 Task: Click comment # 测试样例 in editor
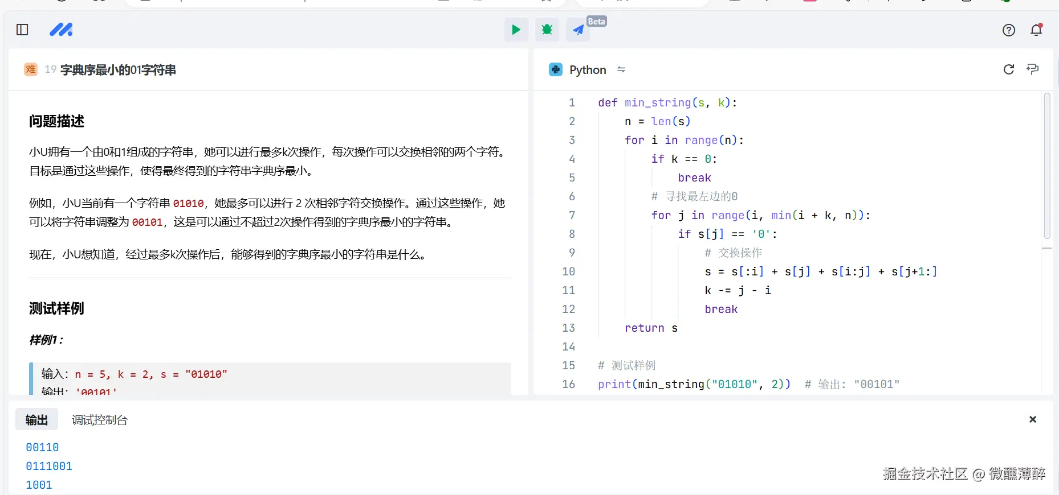click(627, 366)
